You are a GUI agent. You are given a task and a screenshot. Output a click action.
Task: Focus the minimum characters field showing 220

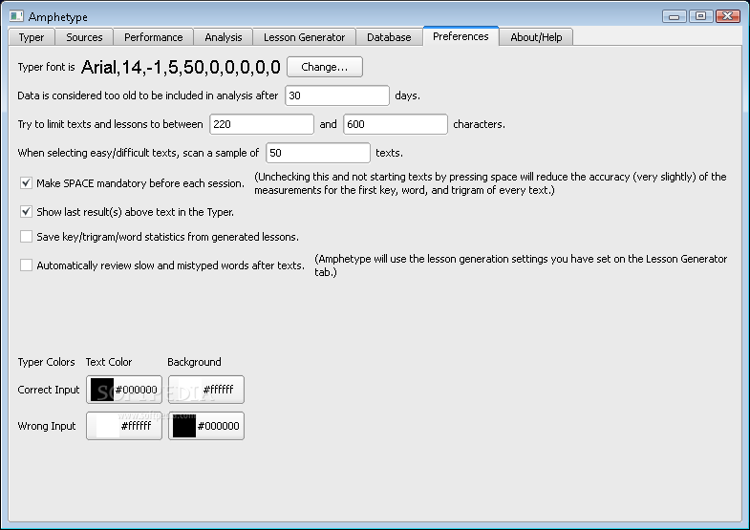pyautogui.click(x=262, y=124)
